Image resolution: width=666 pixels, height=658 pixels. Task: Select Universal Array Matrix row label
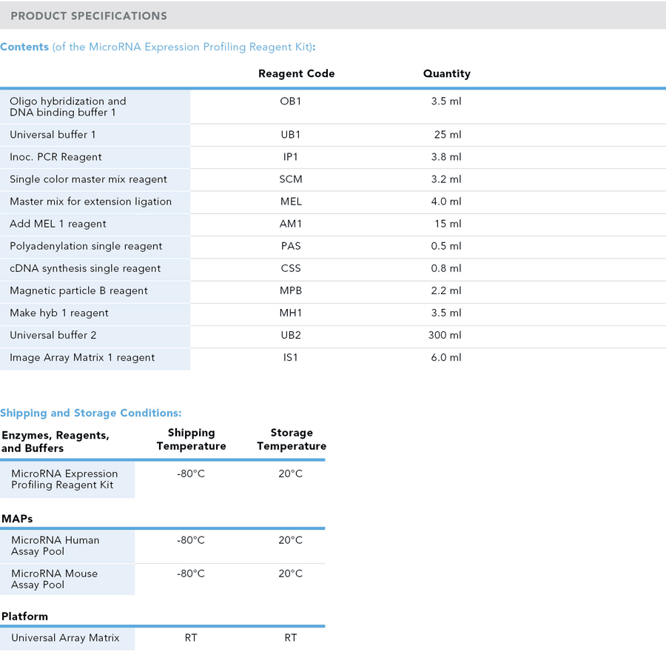[x=65, y=638]
